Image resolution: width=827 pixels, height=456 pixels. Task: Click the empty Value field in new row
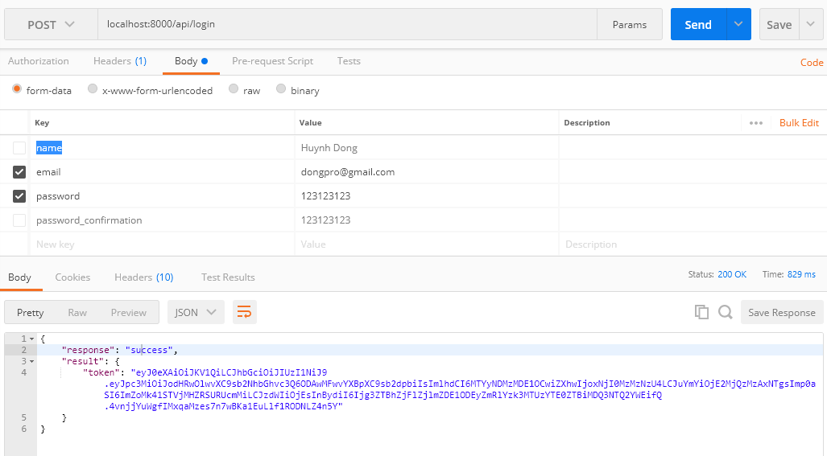point(426,244)
